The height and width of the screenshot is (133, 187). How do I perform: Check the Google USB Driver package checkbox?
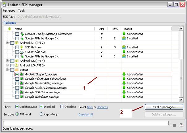17,92
